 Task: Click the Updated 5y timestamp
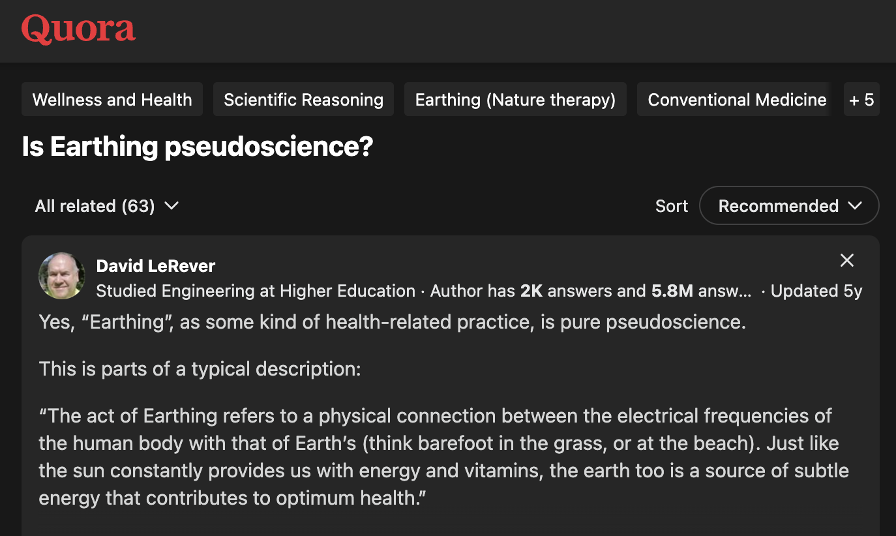816,291
